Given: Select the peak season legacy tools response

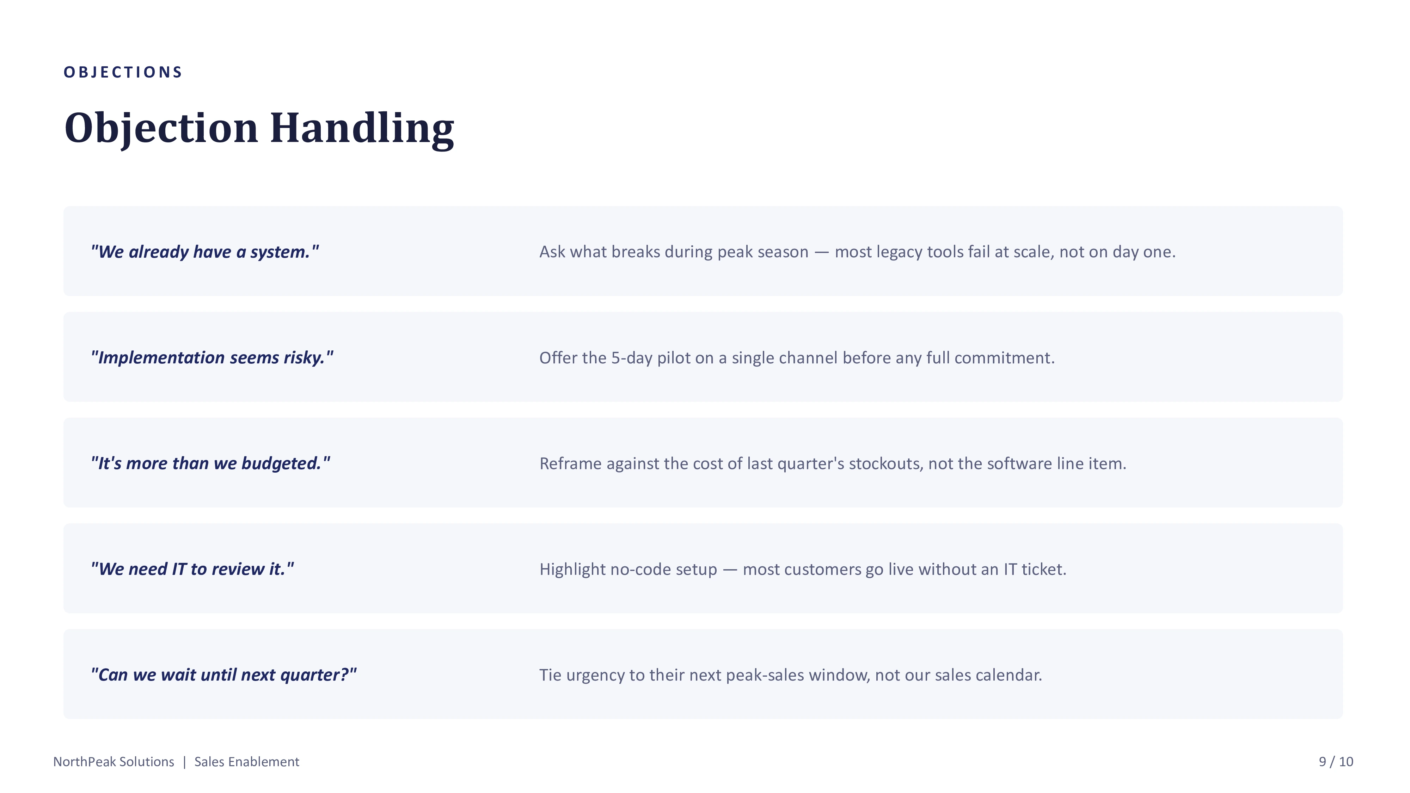Looking at the screenshot, I should point(857,252).
